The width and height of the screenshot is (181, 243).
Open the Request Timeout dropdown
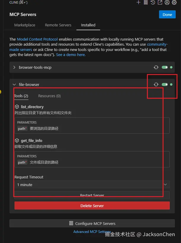click(x=92, y=185)
